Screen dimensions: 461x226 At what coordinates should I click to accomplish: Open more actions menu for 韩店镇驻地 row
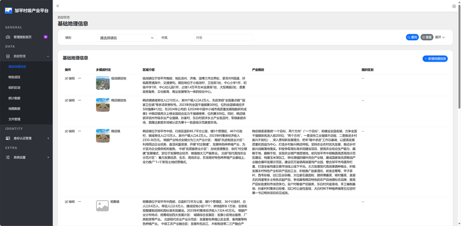[x=80, y=101]
